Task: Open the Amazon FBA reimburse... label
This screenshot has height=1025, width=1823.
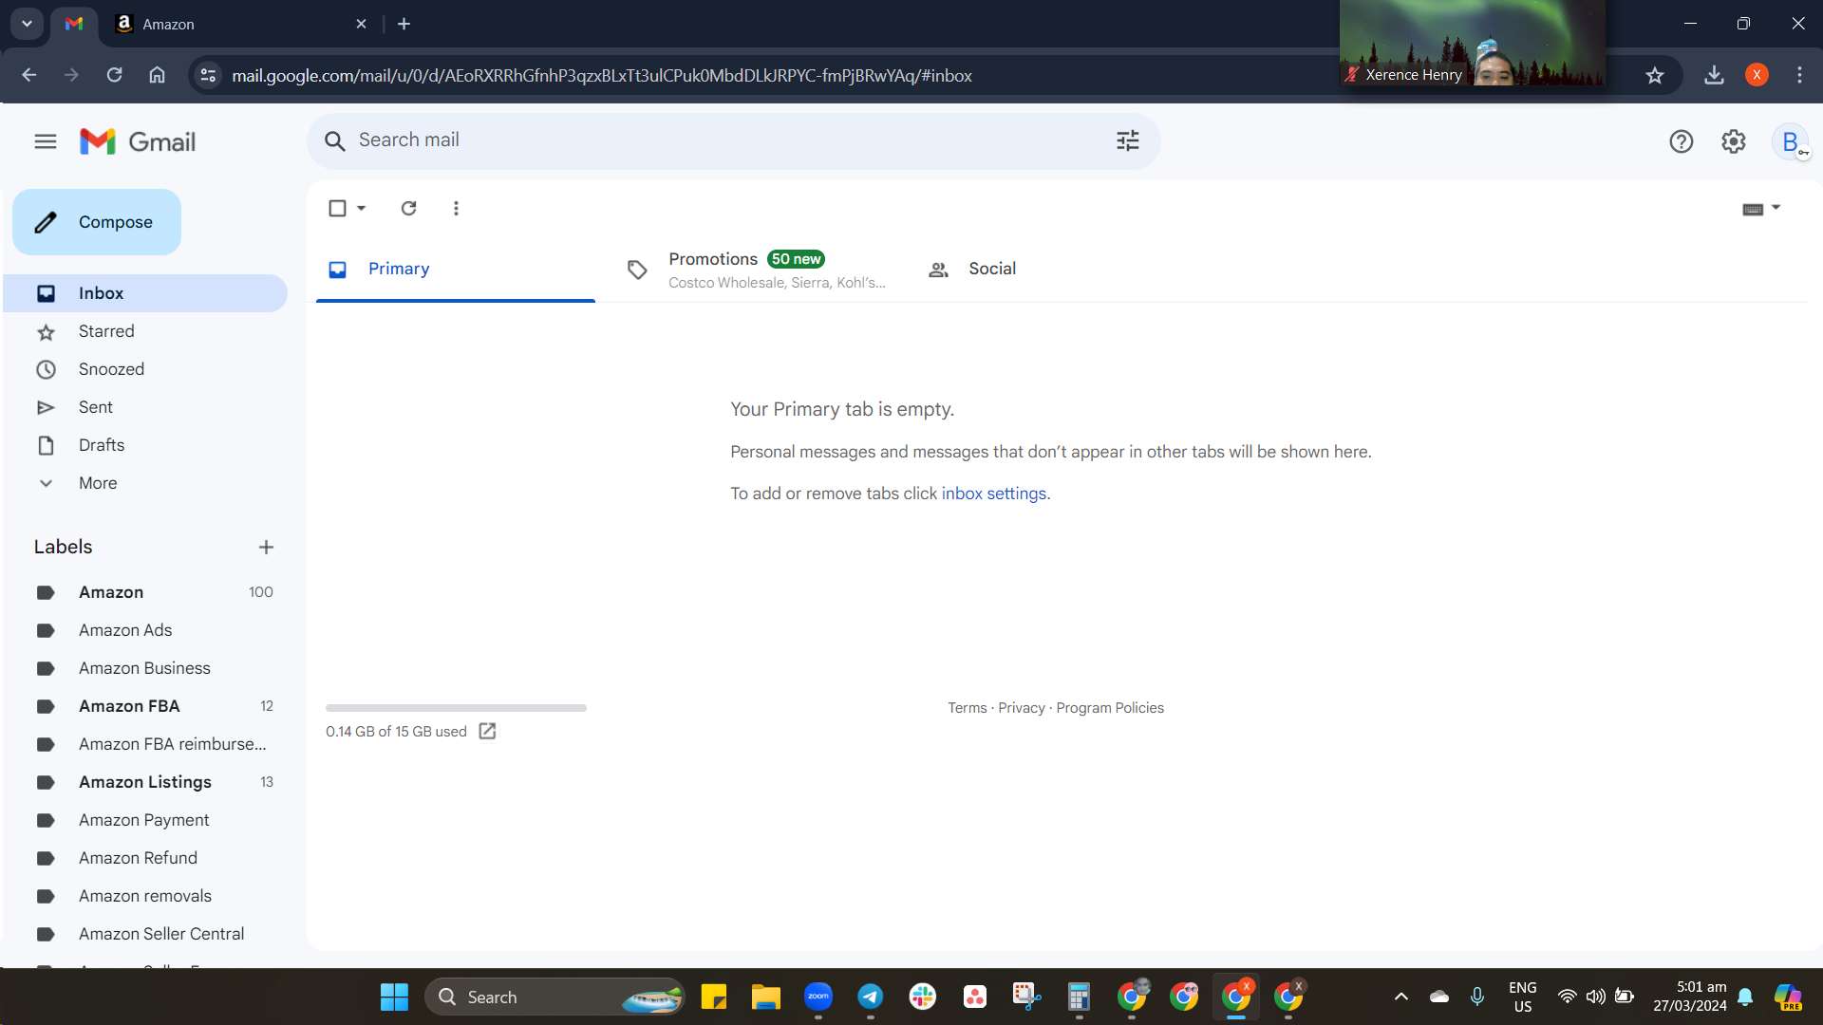Action: click(145, 744)
